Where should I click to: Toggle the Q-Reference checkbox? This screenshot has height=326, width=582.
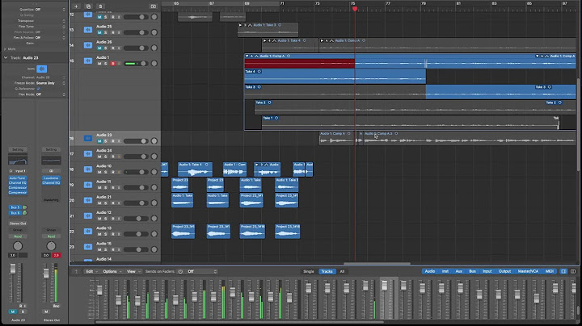[38, 89]
